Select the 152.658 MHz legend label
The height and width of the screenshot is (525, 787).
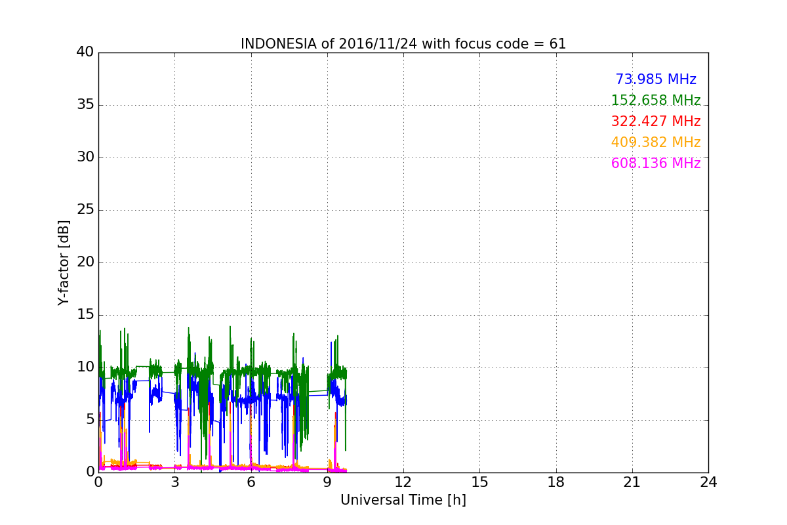pos(656,100)
